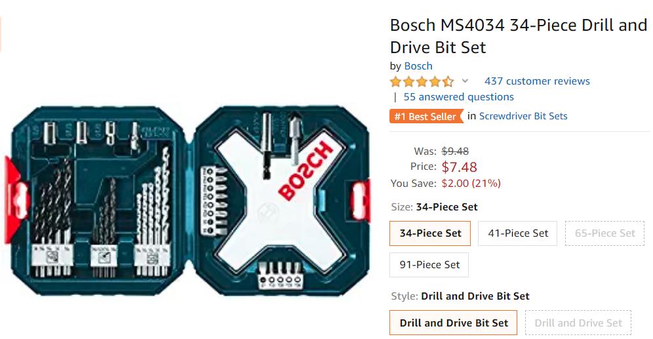Open the 55 answered questions link
Image resolution: width=653 pixels, height=339 pixels.
tap(458, 97)
